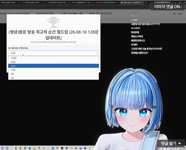The width and height of the screenshot is (186, 150).
Task: Open comments with the 댓글 열기 button
Action: click(x=171, y=143)
